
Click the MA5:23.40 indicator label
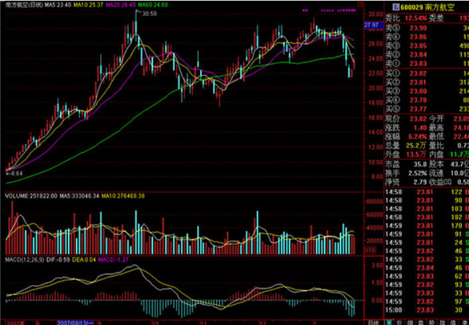(57, 5)
